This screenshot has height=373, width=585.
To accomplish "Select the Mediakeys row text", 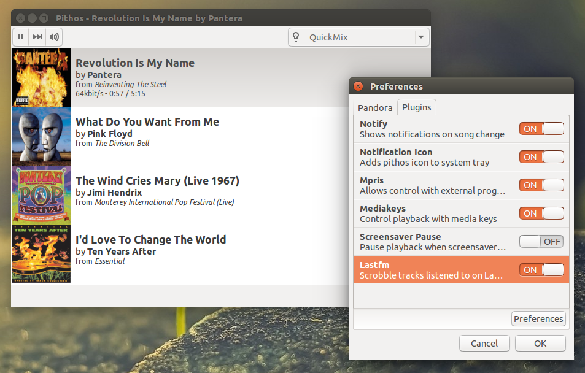I will tap(428, 213).
